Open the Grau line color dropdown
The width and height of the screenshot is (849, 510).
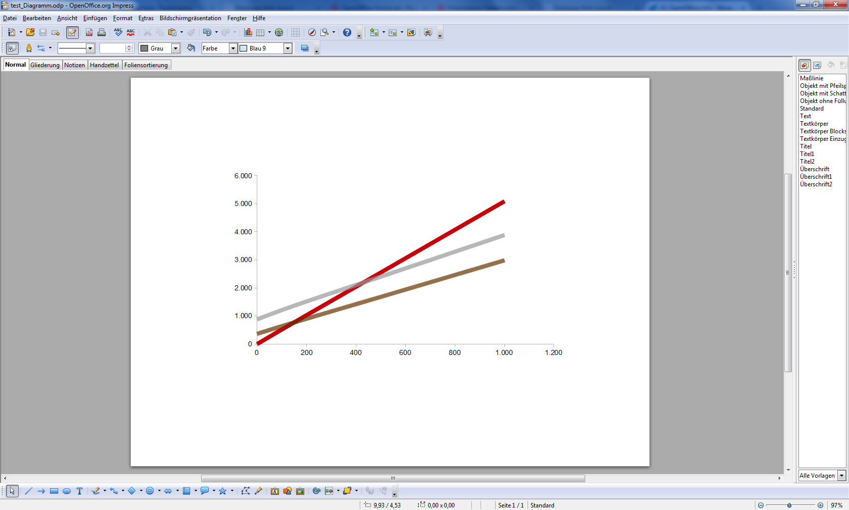[175, 48]
